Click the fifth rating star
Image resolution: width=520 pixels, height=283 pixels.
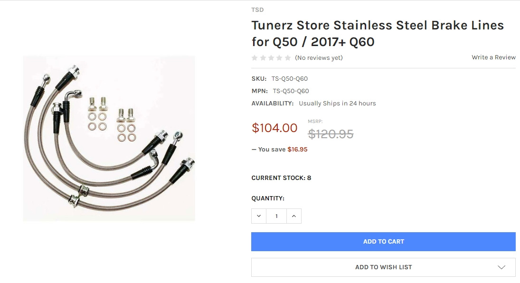(287, 58)
